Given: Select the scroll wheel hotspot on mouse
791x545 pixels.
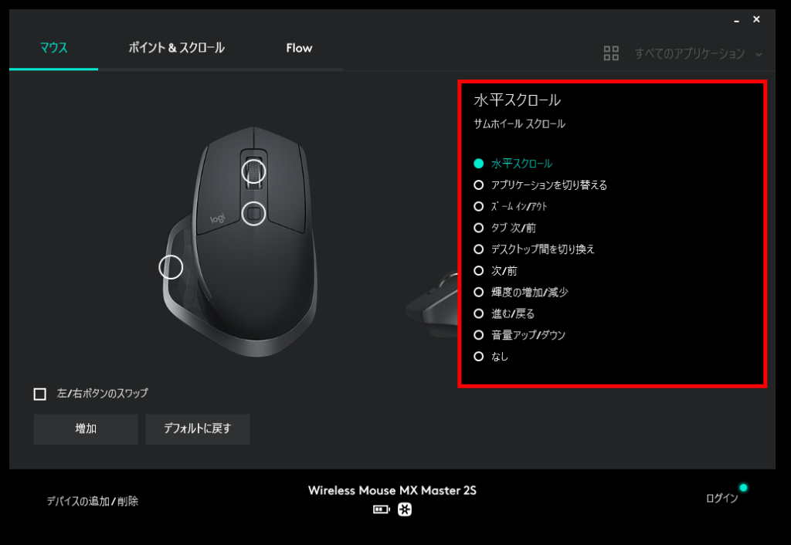Looking at the screenshot, I should [253, 171].
